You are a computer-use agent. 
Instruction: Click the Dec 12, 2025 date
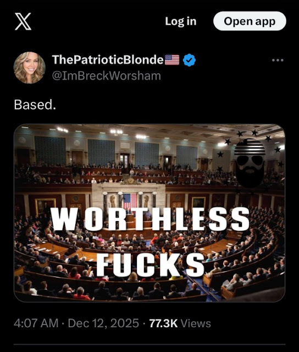coord(103,323)
